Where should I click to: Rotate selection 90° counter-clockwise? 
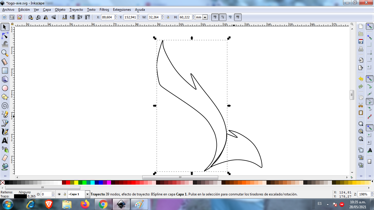coord(31,17)
